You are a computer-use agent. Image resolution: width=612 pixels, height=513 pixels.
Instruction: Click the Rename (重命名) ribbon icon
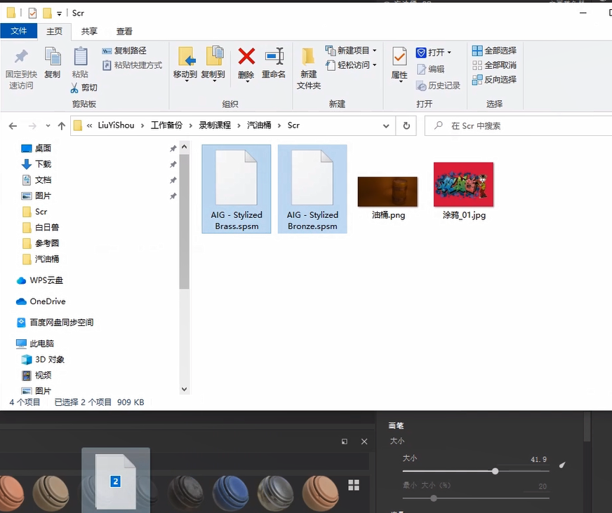(274, 57)
